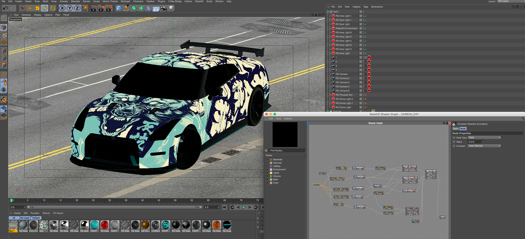Expand Utilities category in Nodes list
Viewport: 525px width, 239px height.
pos(267,166)
